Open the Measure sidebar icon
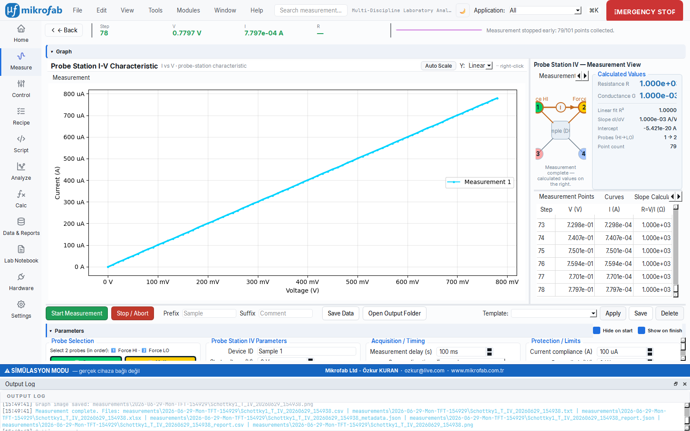Viewport: 690px width, 431px height. [x=21, y=56]
